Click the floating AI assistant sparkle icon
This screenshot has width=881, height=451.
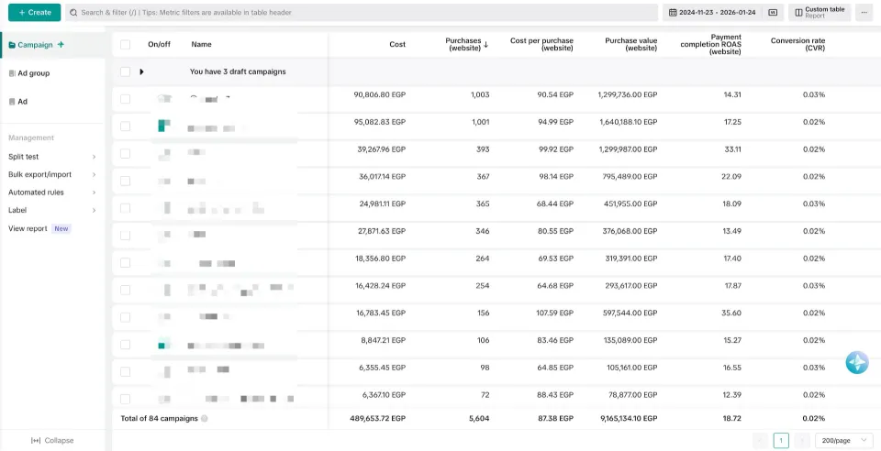tap(857, 363)
